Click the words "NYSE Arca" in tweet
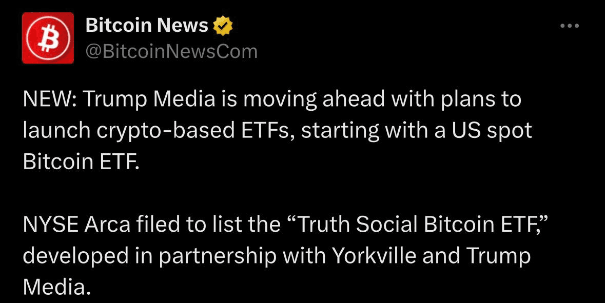 (x=76, y=225)
